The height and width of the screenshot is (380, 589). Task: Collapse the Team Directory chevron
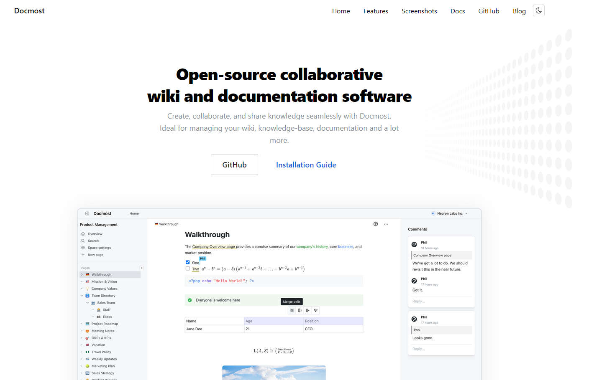tap(82, 296)
